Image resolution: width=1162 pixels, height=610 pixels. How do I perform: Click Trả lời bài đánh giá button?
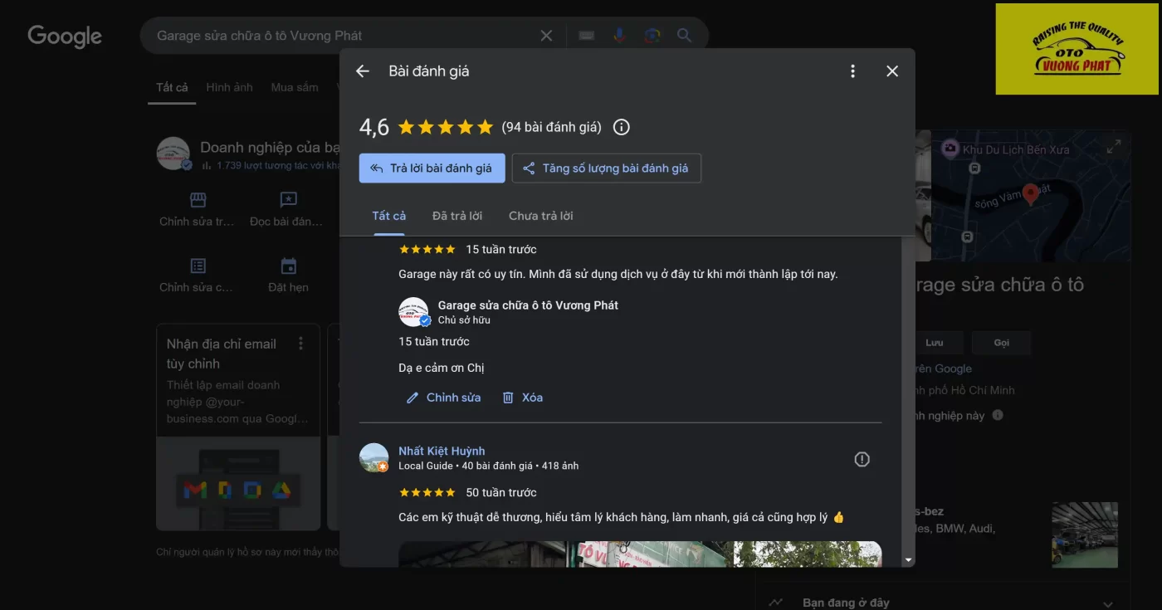(x=432, y=168)
